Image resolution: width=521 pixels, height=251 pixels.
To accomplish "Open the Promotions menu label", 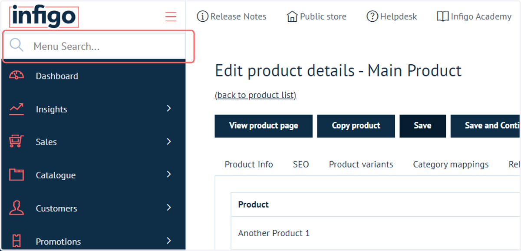I will (x=58, y=241).
